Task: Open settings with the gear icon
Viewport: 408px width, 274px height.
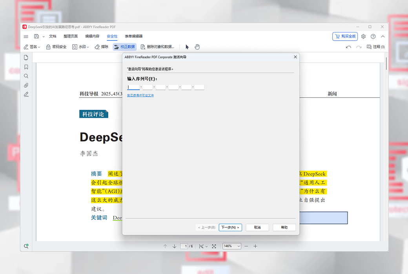Action: pyautogui.click(x=363, y=36)
